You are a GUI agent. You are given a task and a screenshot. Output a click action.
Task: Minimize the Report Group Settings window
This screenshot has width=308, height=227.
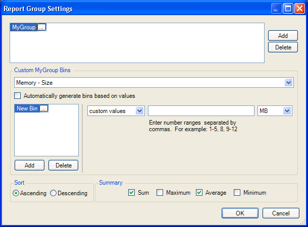(x=276, y=9)
